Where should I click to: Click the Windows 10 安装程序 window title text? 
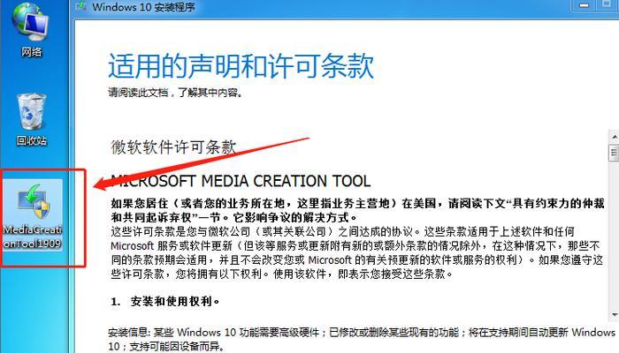click(x=143, y=7)
